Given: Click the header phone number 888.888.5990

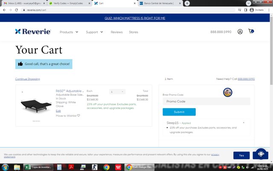Looking at the screenshot, I should [221, 32].
